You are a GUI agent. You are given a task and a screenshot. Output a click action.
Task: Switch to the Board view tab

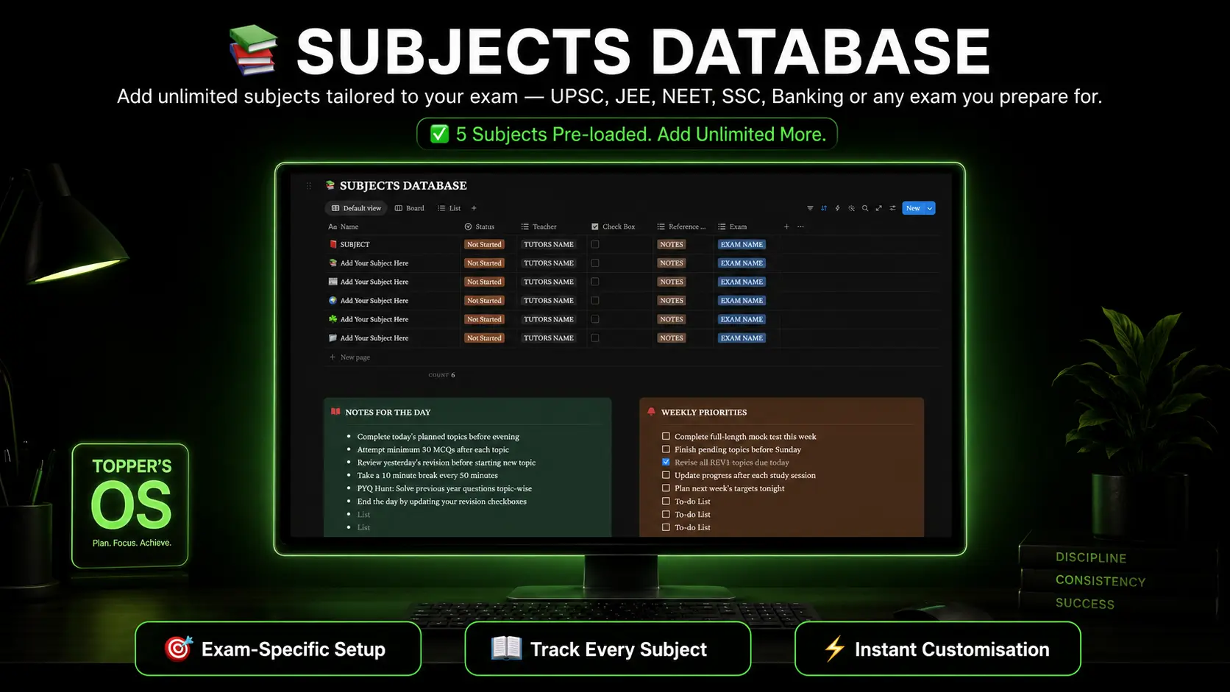tap(410, 208)
